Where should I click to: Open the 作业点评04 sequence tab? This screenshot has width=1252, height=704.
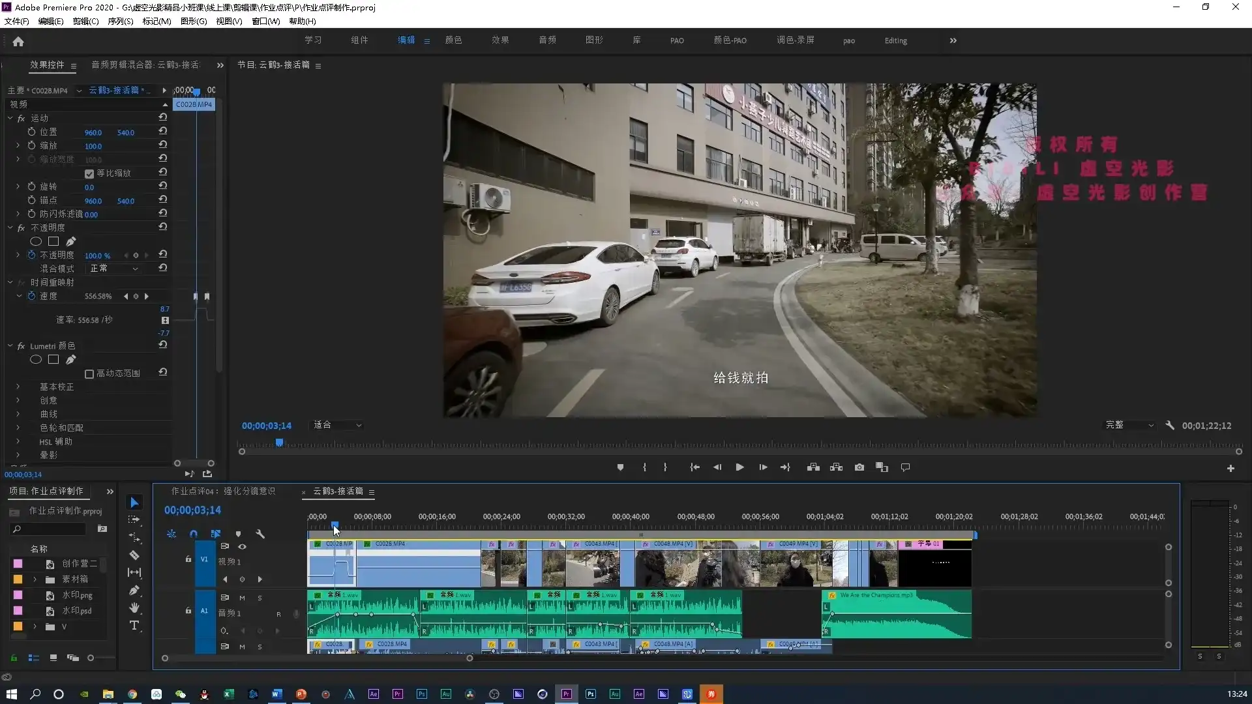click(x=223, y=491)
